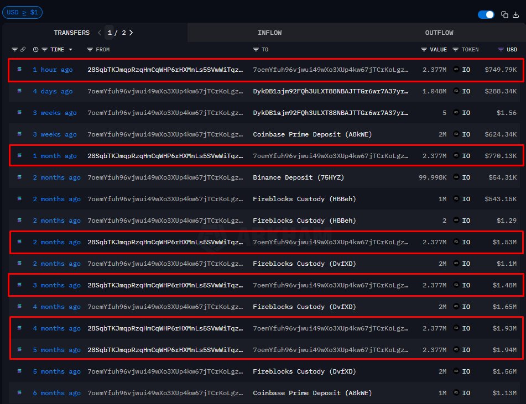The height and width of the screenshot is (404, 526).
Task: Click the link icon in header row
Action: (23, 50)
